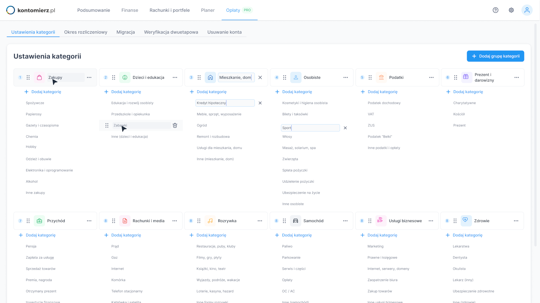
Task: Click the Rozrywka music note icon
Action: pyautogui.click(x=210, y=221)
